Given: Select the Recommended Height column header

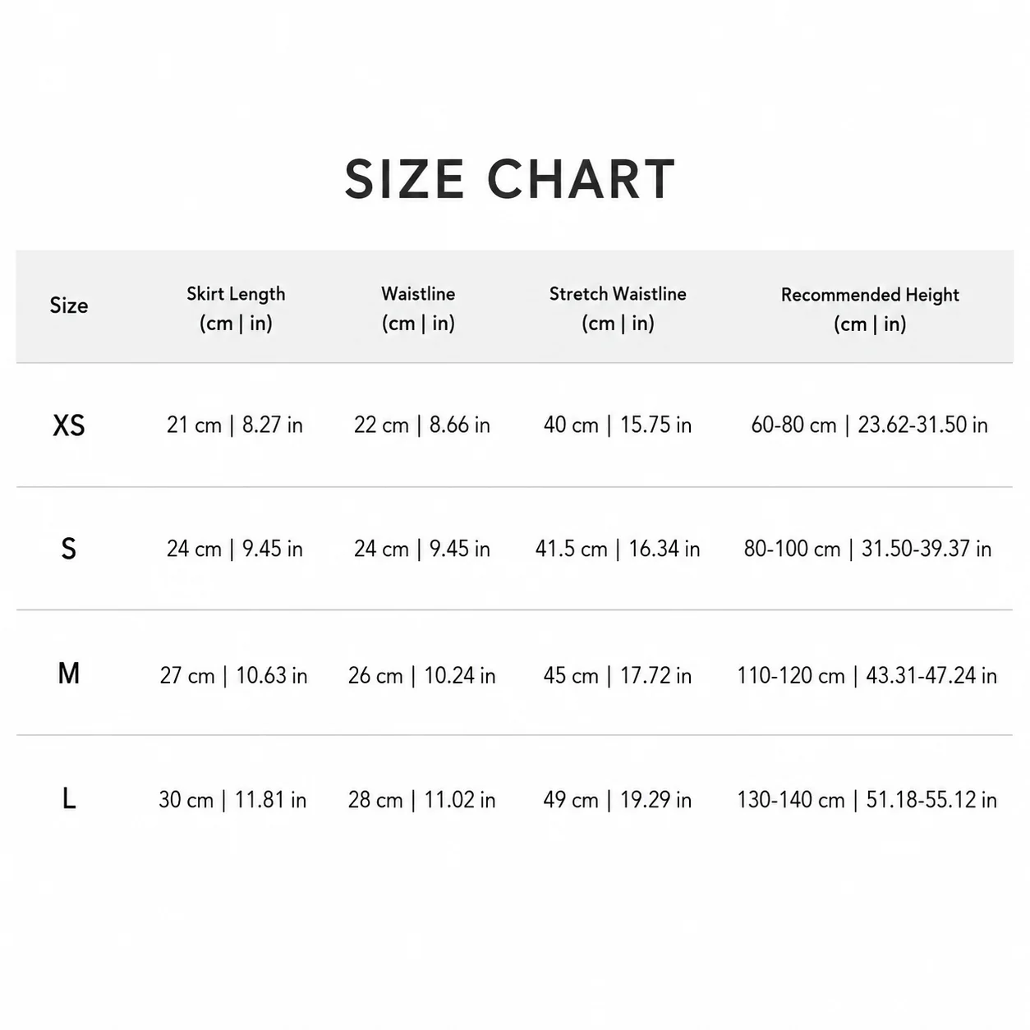Looking at the screenshot, I should click(x=870, y=309).
